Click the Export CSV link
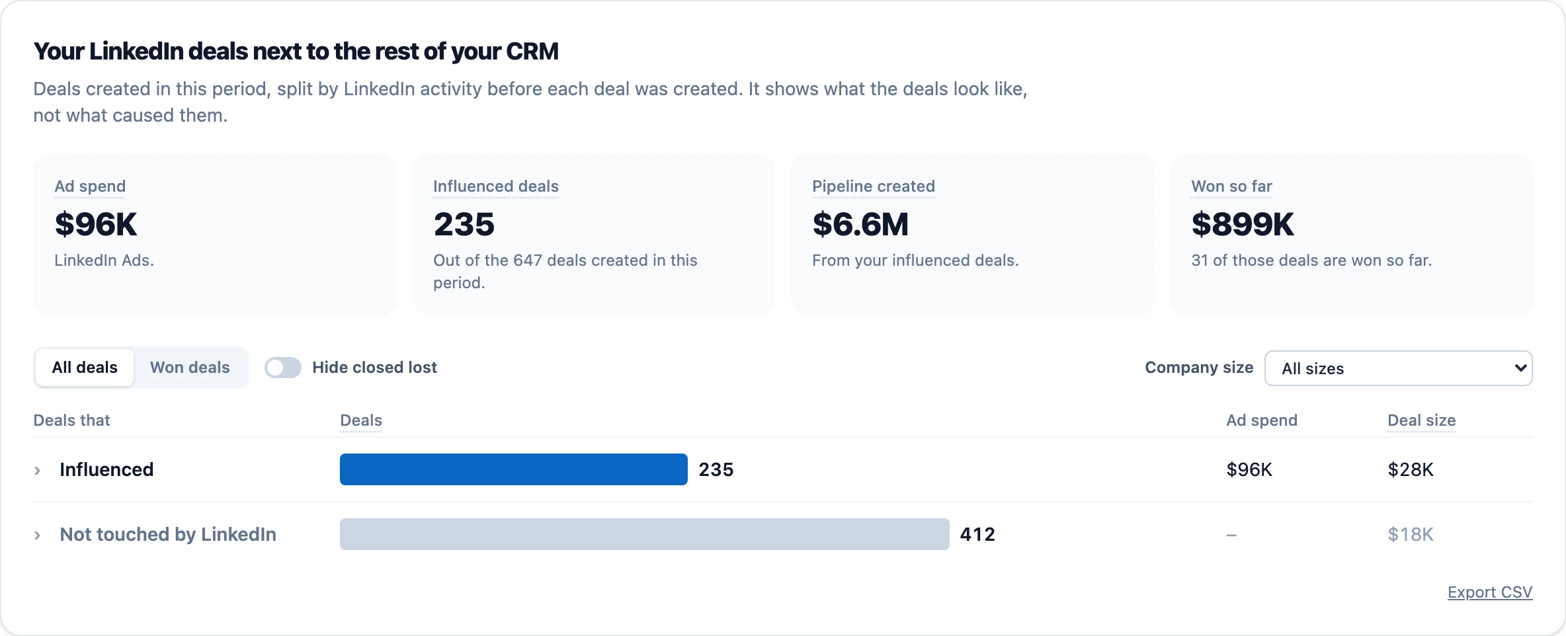The height and width of the screenshot is (636, 1566). [1490, 592]
